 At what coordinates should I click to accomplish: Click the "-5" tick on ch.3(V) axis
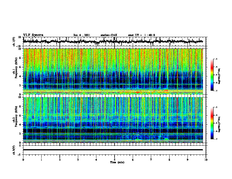point(20,155)
